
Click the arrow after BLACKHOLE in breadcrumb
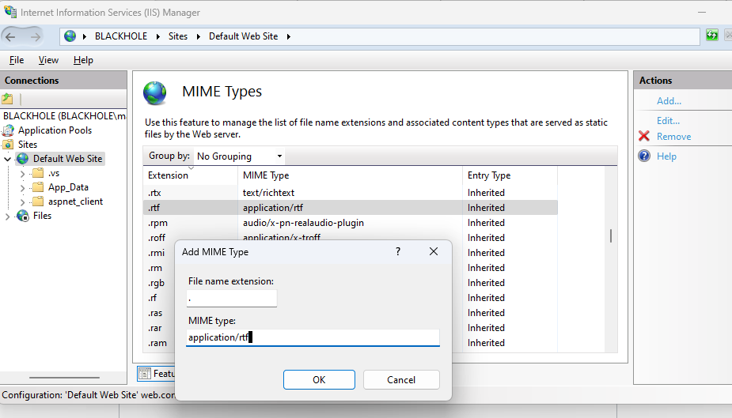tap(157, 36)
